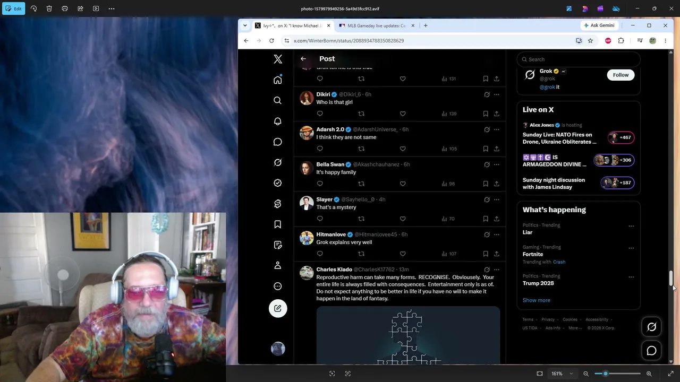680x382 pixels.
Task: Join Alex Jones Sunday Live space
Action: (579, 135)
